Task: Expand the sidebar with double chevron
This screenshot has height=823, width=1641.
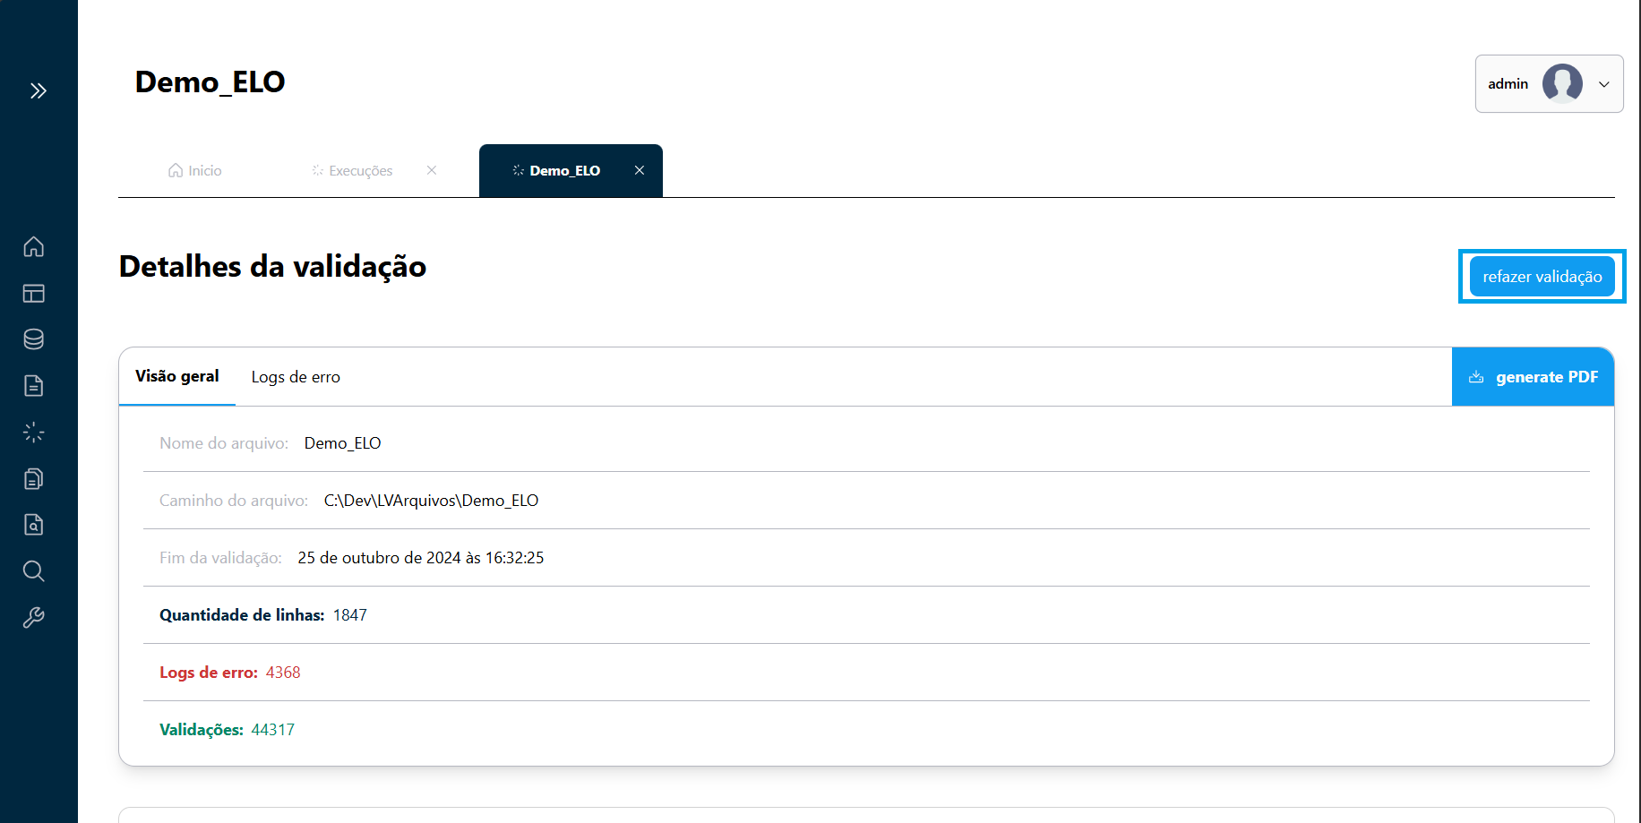Action: tap(38, 90)
